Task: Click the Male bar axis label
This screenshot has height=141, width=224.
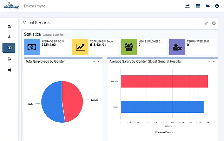Action: pos(116,107)
